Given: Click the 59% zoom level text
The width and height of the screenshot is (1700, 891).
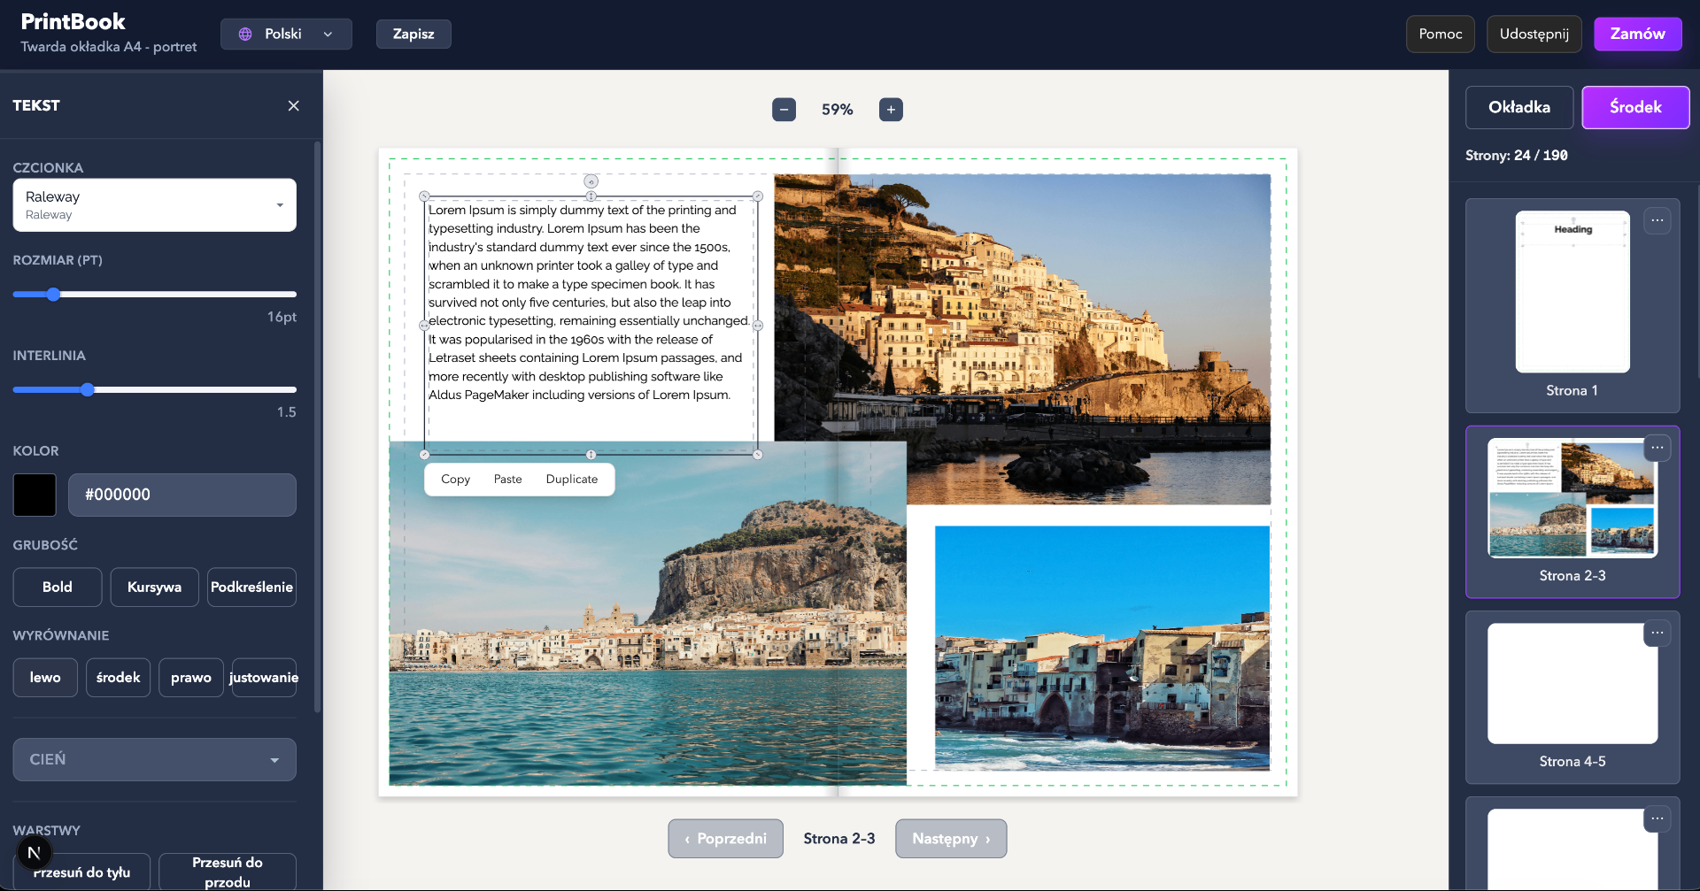Looking at the screenshot, I should pos(838,110).
